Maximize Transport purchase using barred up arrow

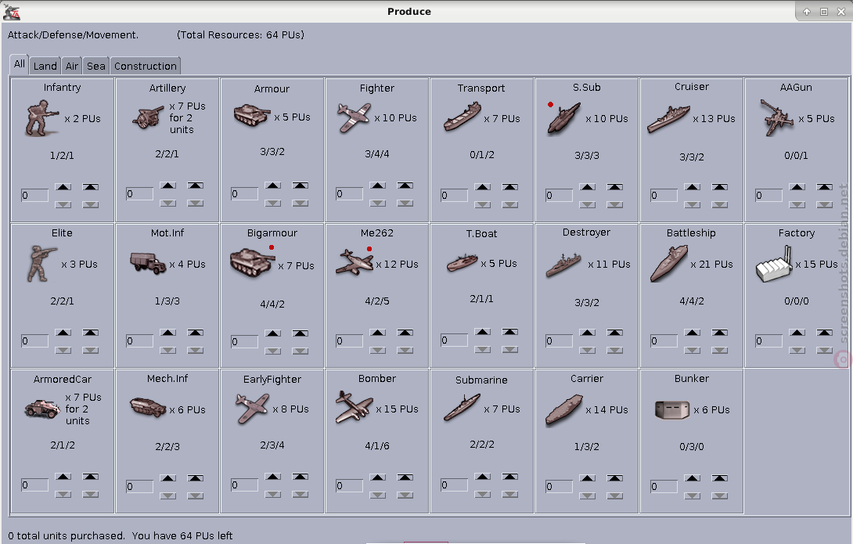(509, 187)
